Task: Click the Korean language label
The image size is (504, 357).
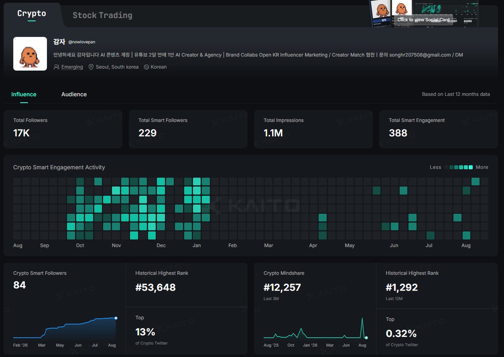Action: [159, 67]
